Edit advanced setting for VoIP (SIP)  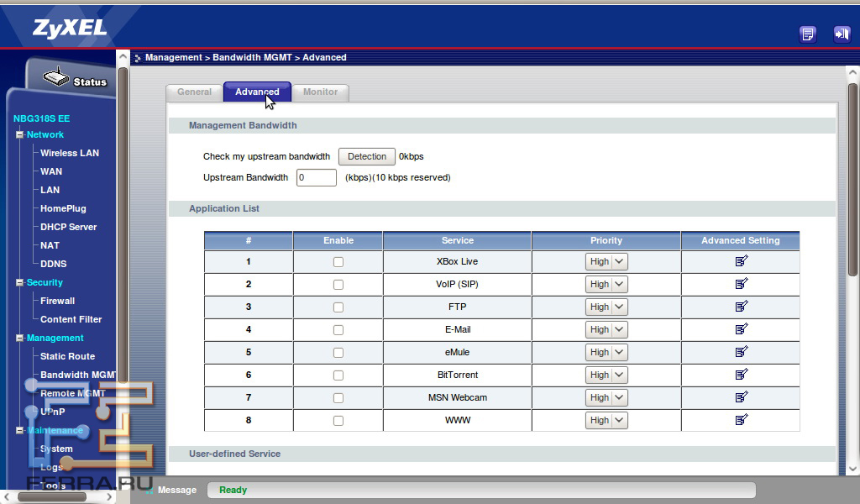pos(741,284)
